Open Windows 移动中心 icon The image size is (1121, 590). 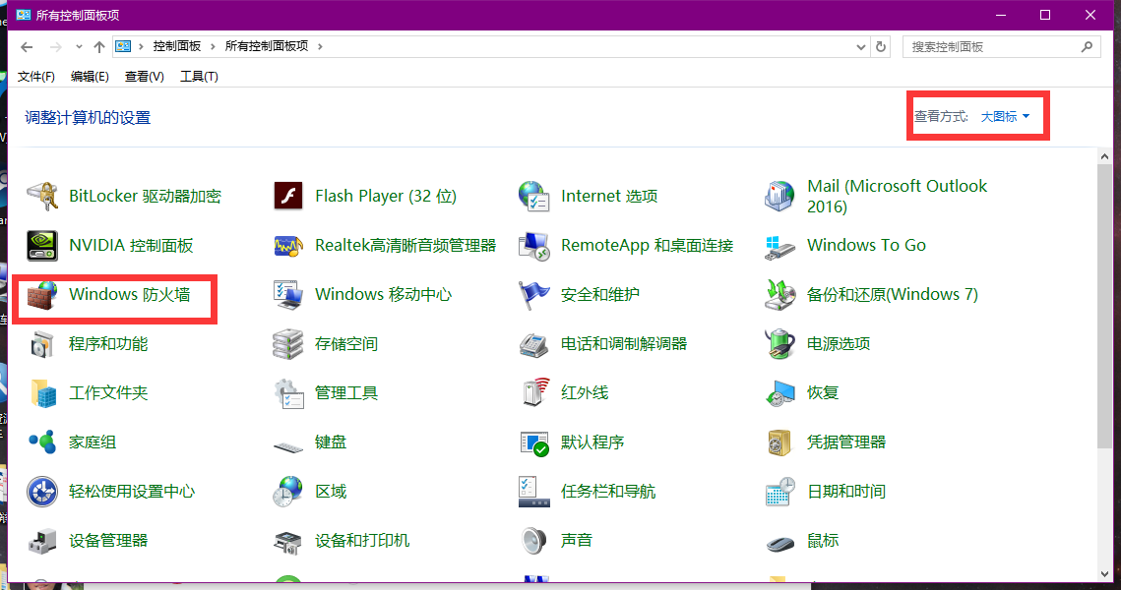point(288,295)
